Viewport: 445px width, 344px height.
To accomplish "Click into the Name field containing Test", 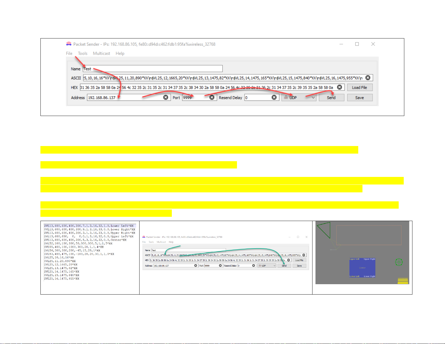I will [x=153, y=69].
